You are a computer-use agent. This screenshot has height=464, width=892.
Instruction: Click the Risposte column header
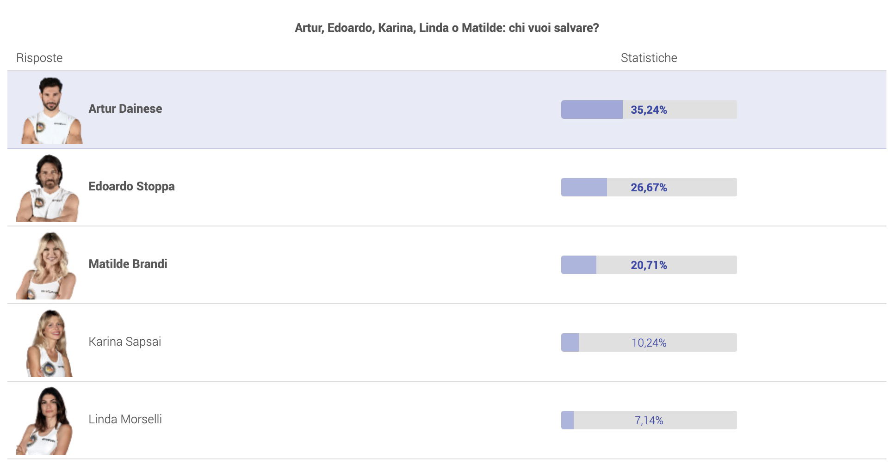coord(39,58)
